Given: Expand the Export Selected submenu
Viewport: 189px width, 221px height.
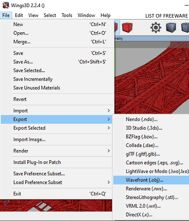Looking at the screenshot, I should tap(56, 128).
